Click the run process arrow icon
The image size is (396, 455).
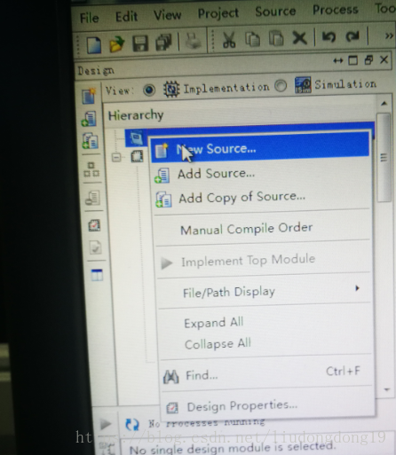coord(106,424)
